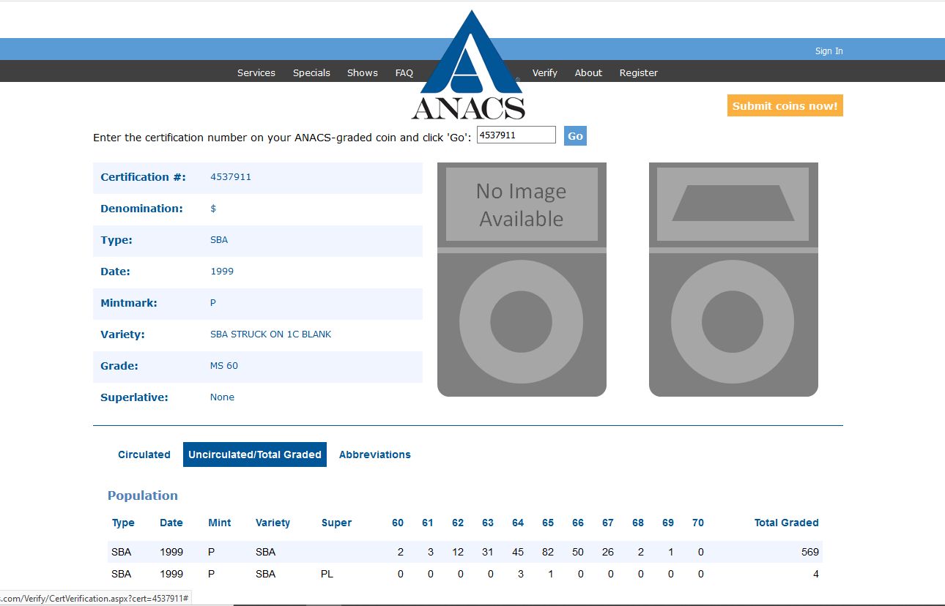
Task: Click the Go button
Action: (x=575, y=135)
